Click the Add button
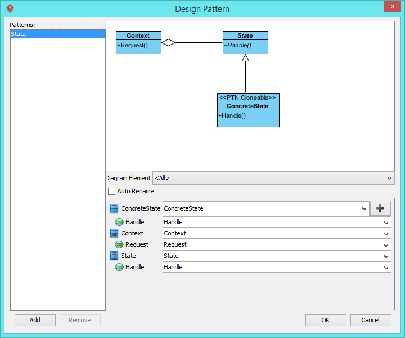 [x=35, y=320]
